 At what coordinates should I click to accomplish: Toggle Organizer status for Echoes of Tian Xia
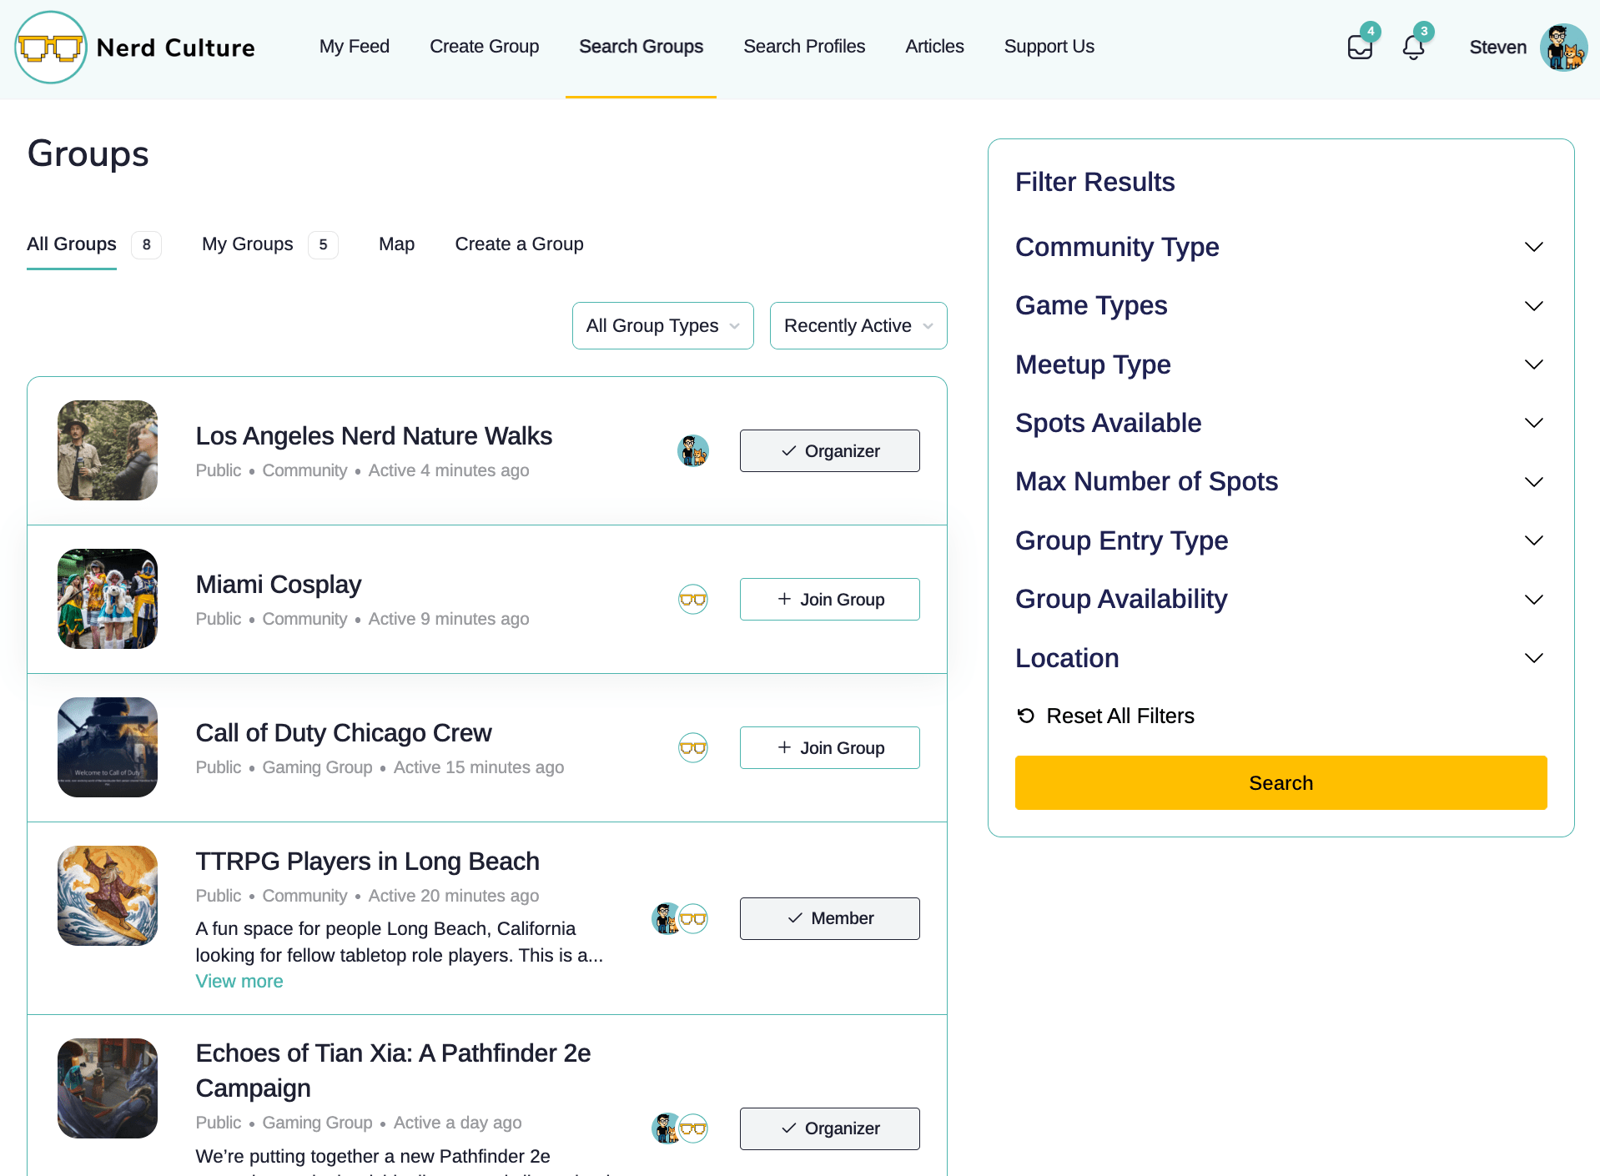(829, 1128)
